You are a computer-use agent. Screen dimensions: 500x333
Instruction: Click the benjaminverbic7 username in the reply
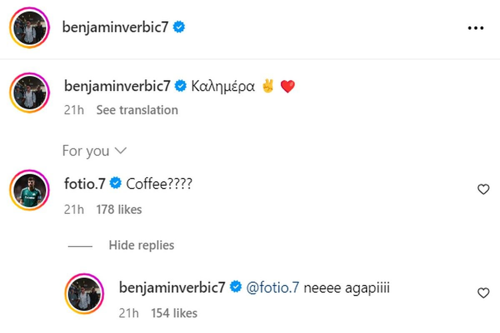pyautogui.click(x=172, y=287)
